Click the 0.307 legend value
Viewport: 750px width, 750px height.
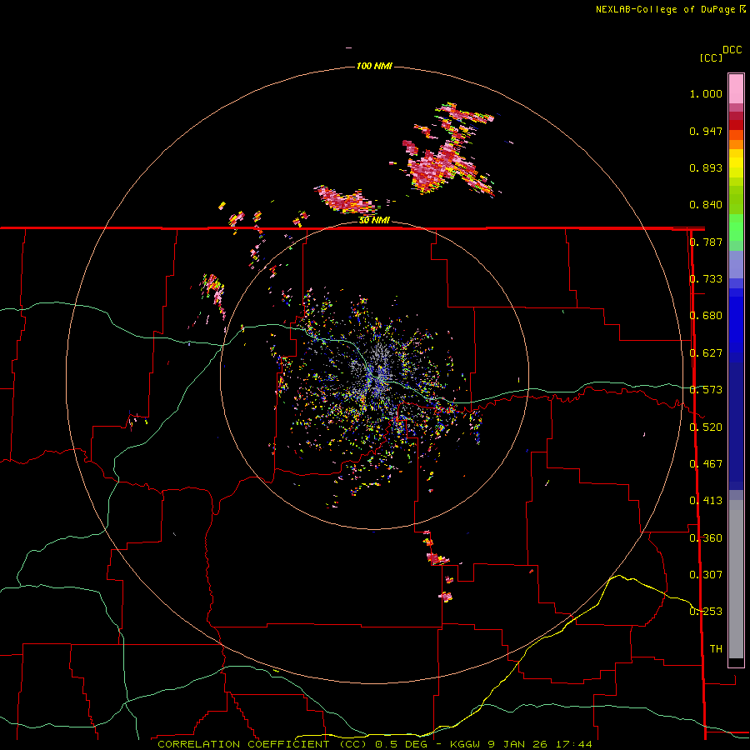[x=706, y=575]
